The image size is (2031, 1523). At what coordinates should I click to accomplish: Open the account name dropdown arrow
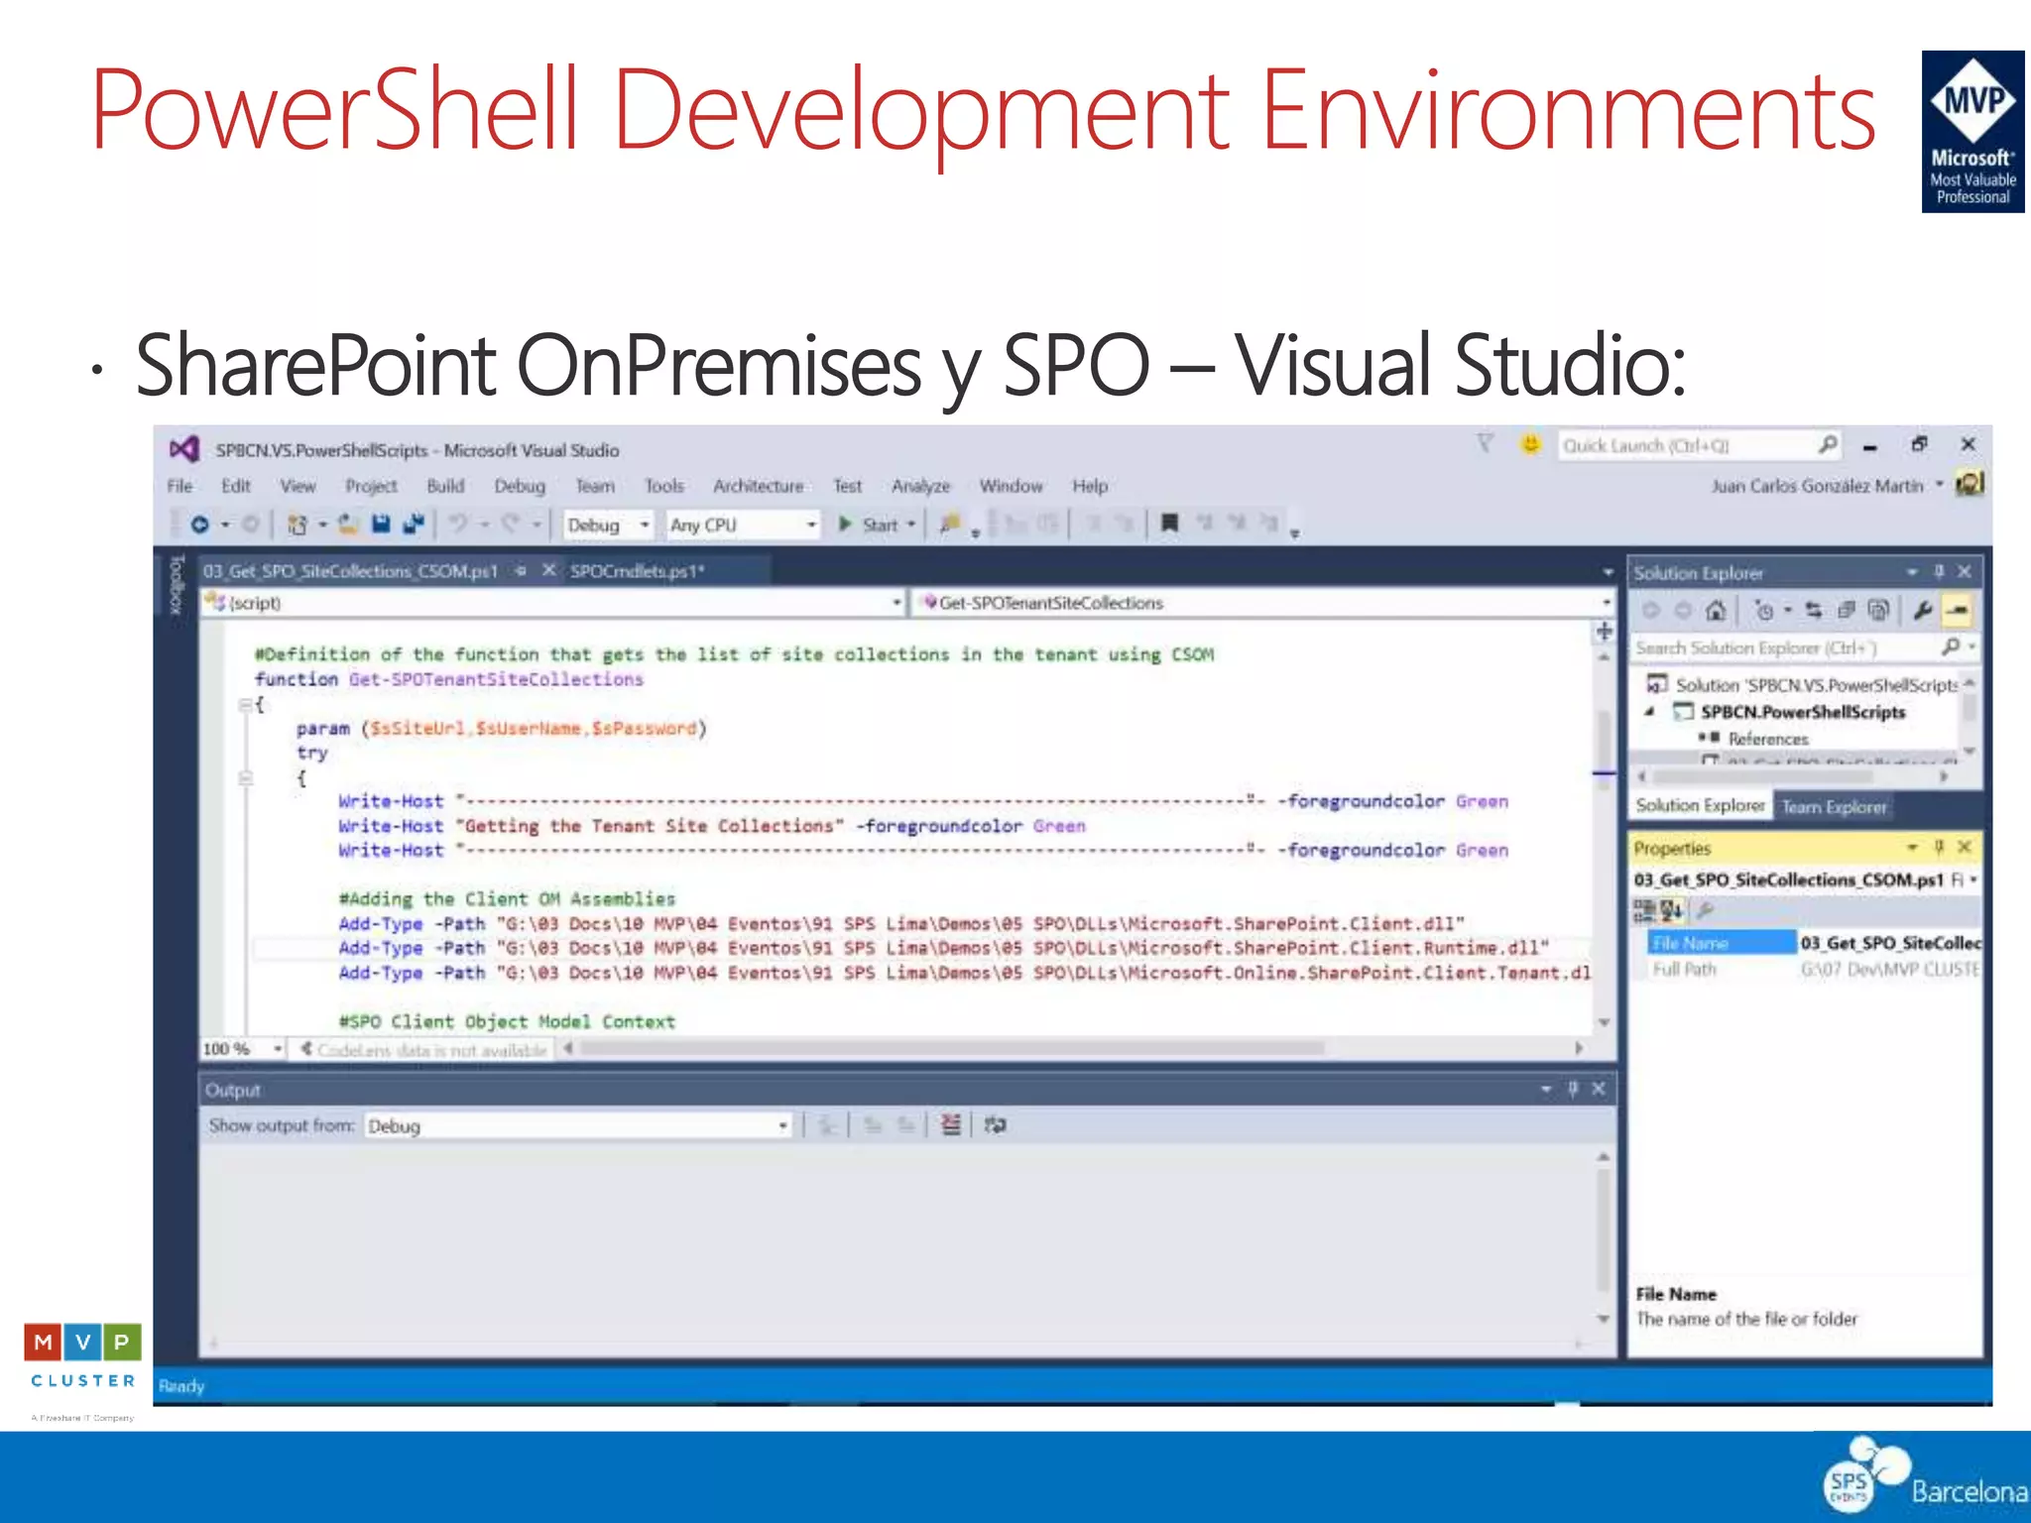coord(1940,485)
